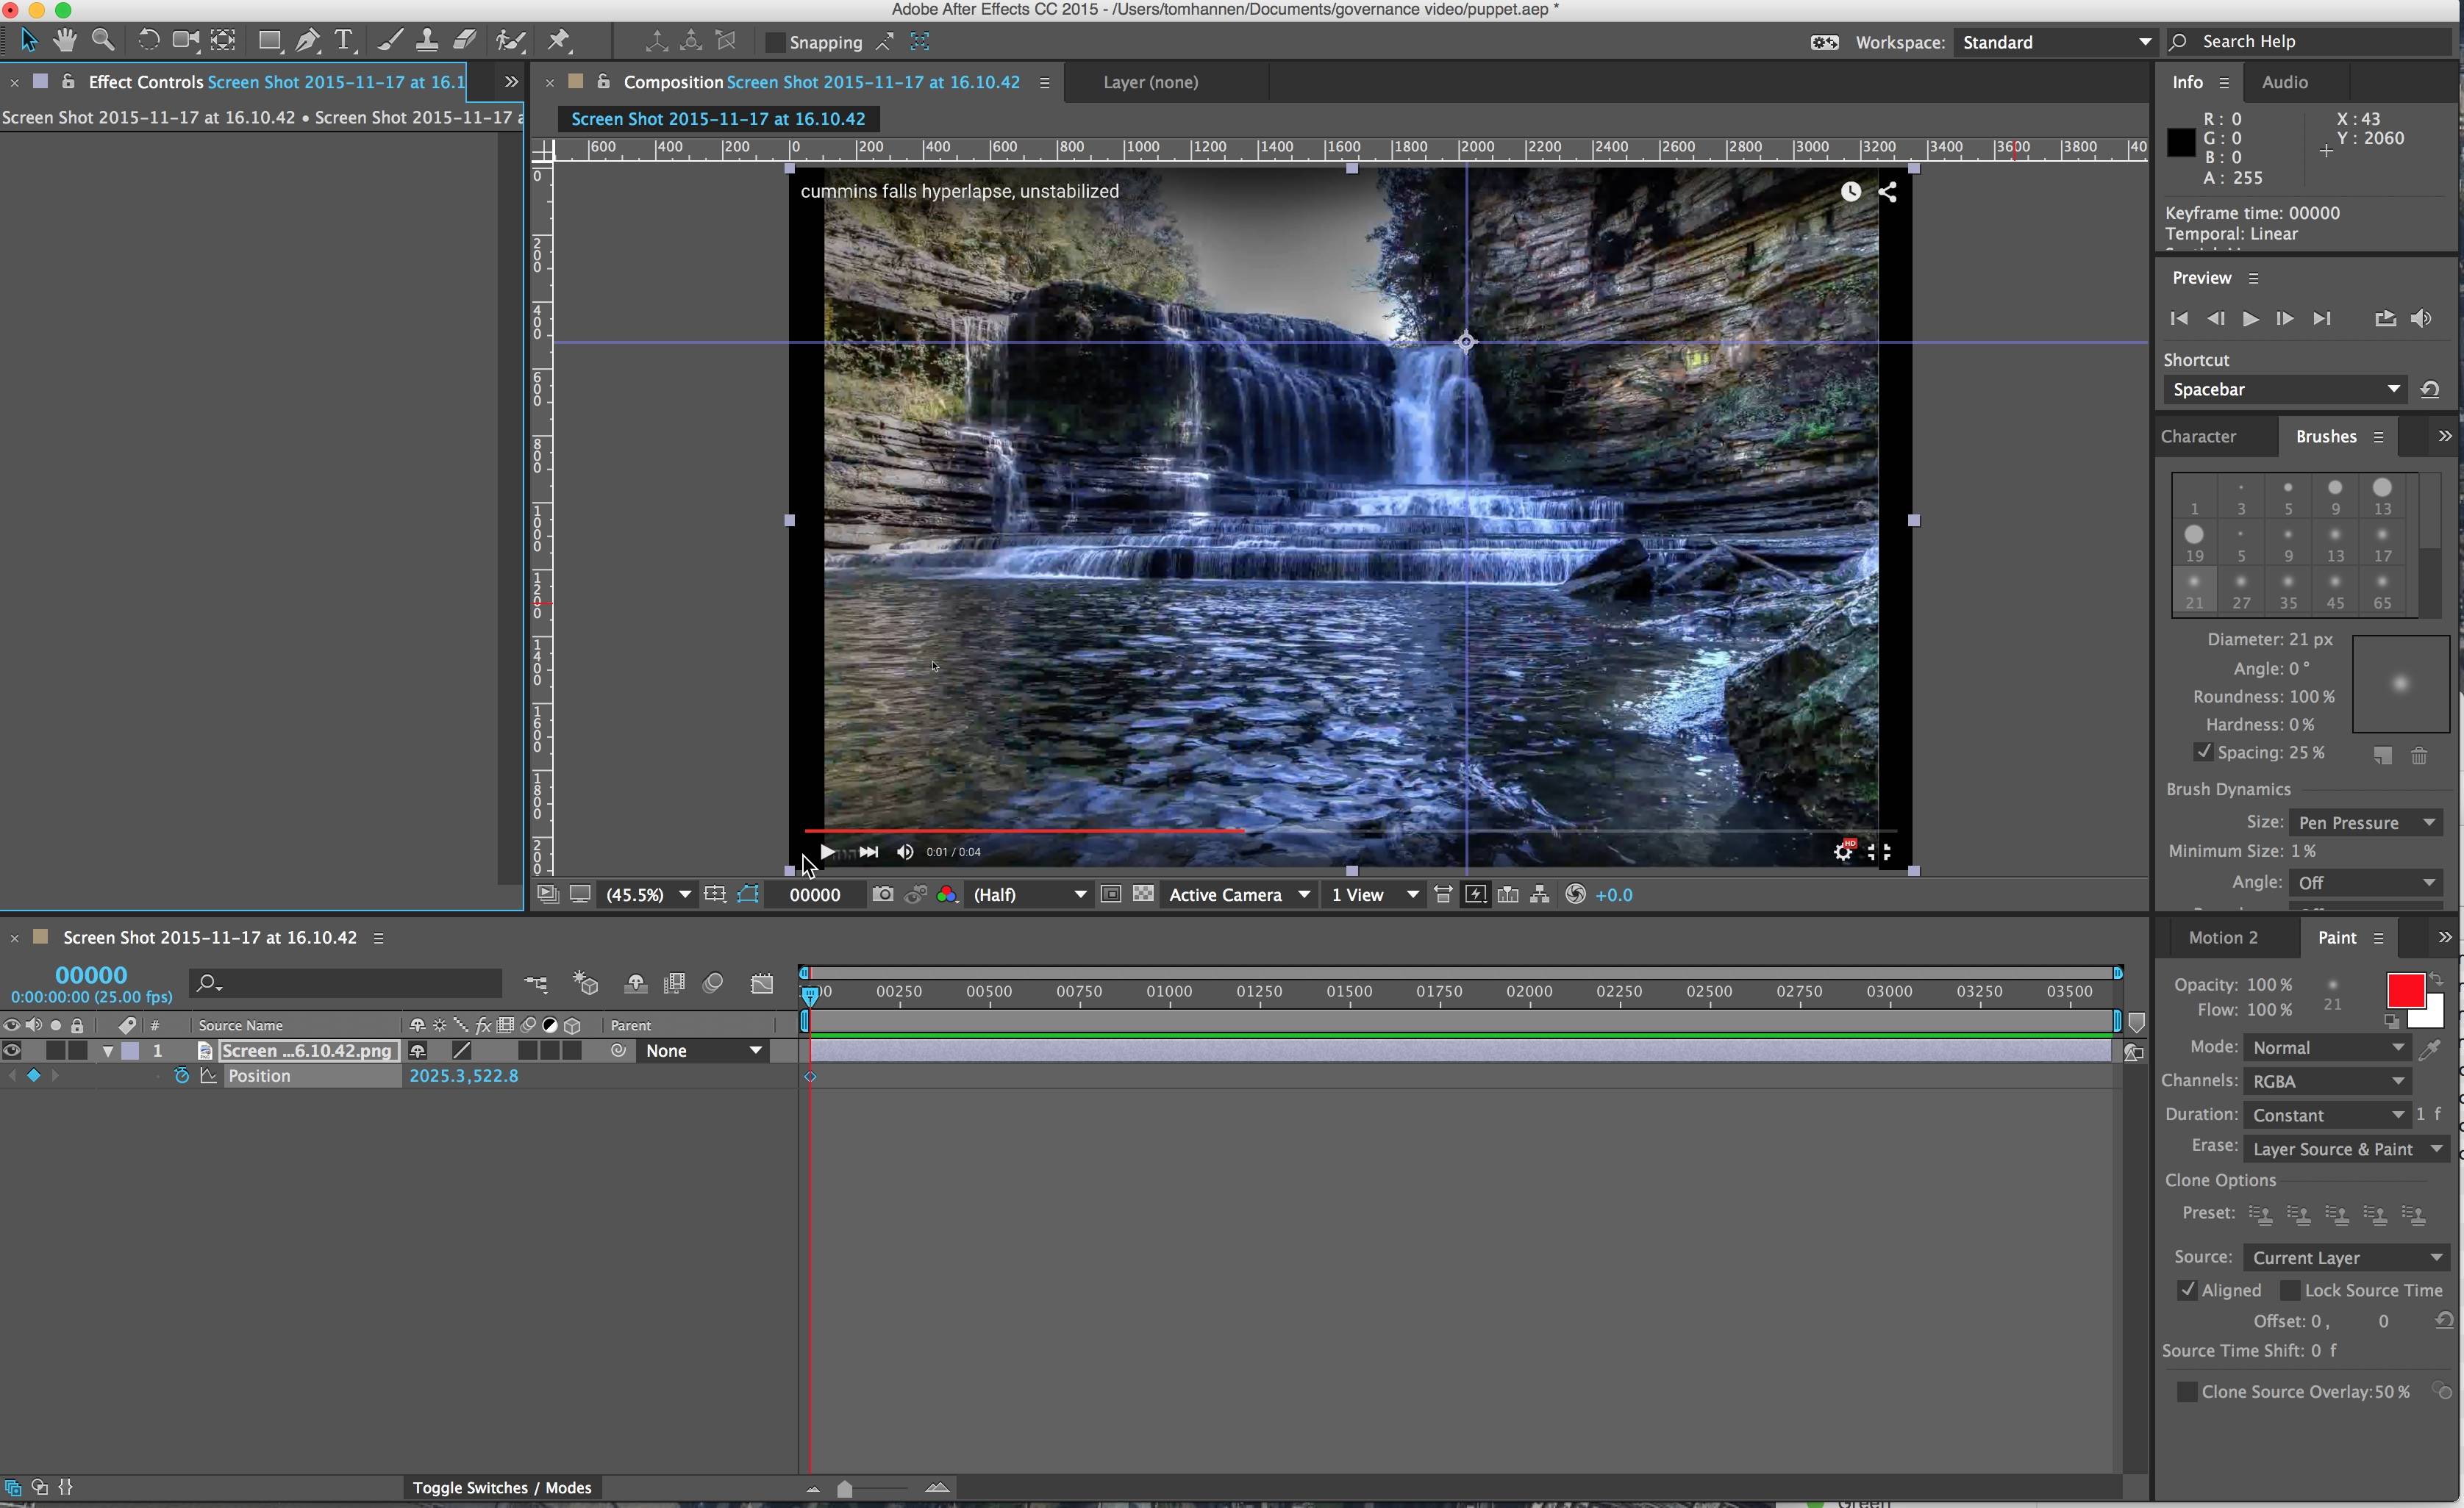The height and width of the screenshot is (1508, 2464).
Task: Edit the Position value 2025.3,522.8
Action: (x=464, y=1077)
